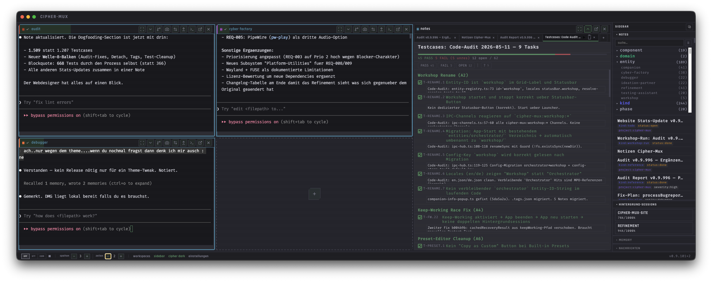Expand the phase tag group
The image size is (712, 282).
(x=652, y=109)
